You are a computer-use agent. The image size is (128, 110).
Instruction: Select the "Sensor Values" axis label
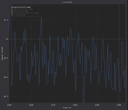point(2,54)
